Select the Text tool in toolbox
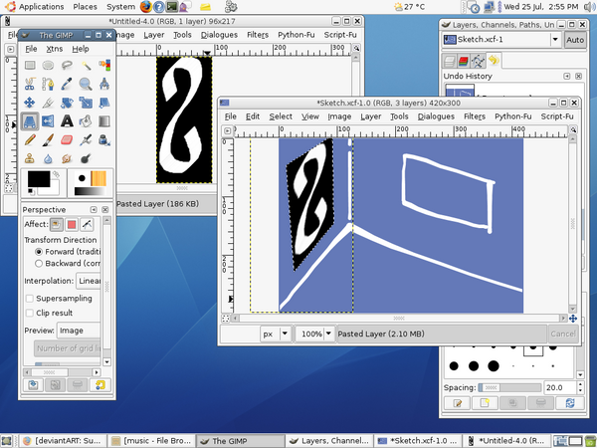 (x=68, y=121)
